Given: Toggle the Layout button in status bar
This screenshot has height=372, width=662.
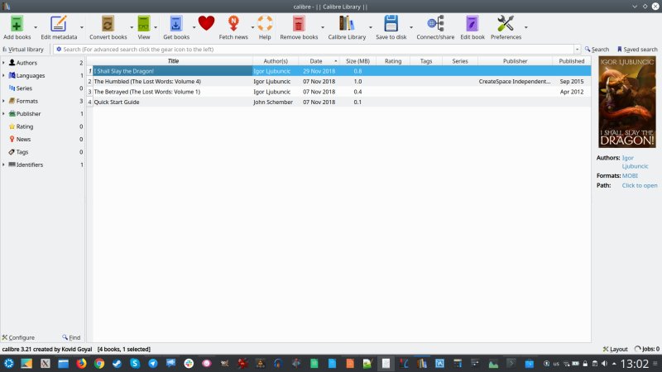Looking at the screenshot, I should tap(615, 349).
